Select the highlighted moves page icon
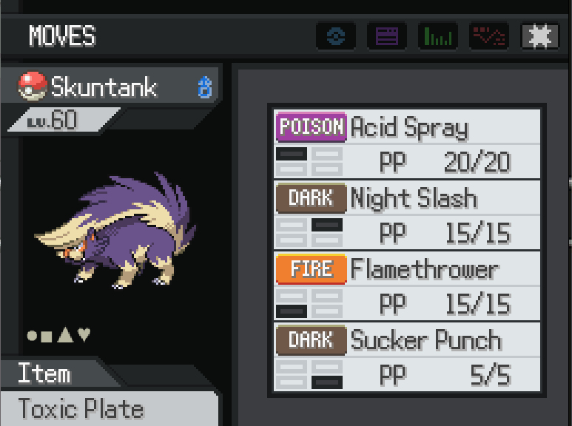This screenshot has height=426, width=572. click(x=540, y=35)
